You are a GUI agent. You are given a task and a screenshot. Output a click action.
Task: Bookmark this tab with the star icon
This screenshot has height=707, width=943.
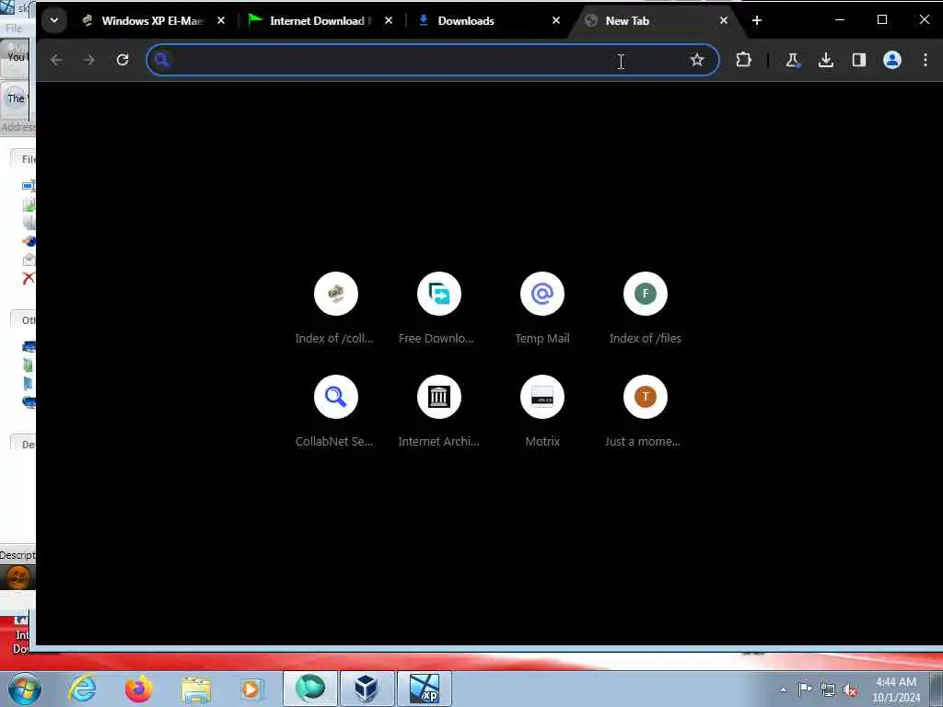pos(697,60)
